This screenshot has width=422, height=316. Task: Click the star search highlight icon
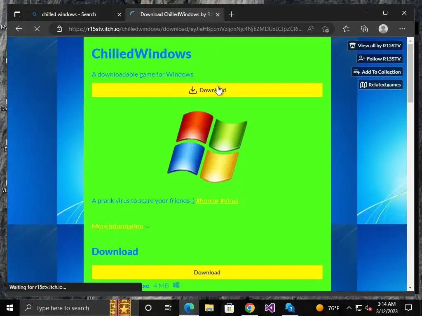(x=120, y=308)
